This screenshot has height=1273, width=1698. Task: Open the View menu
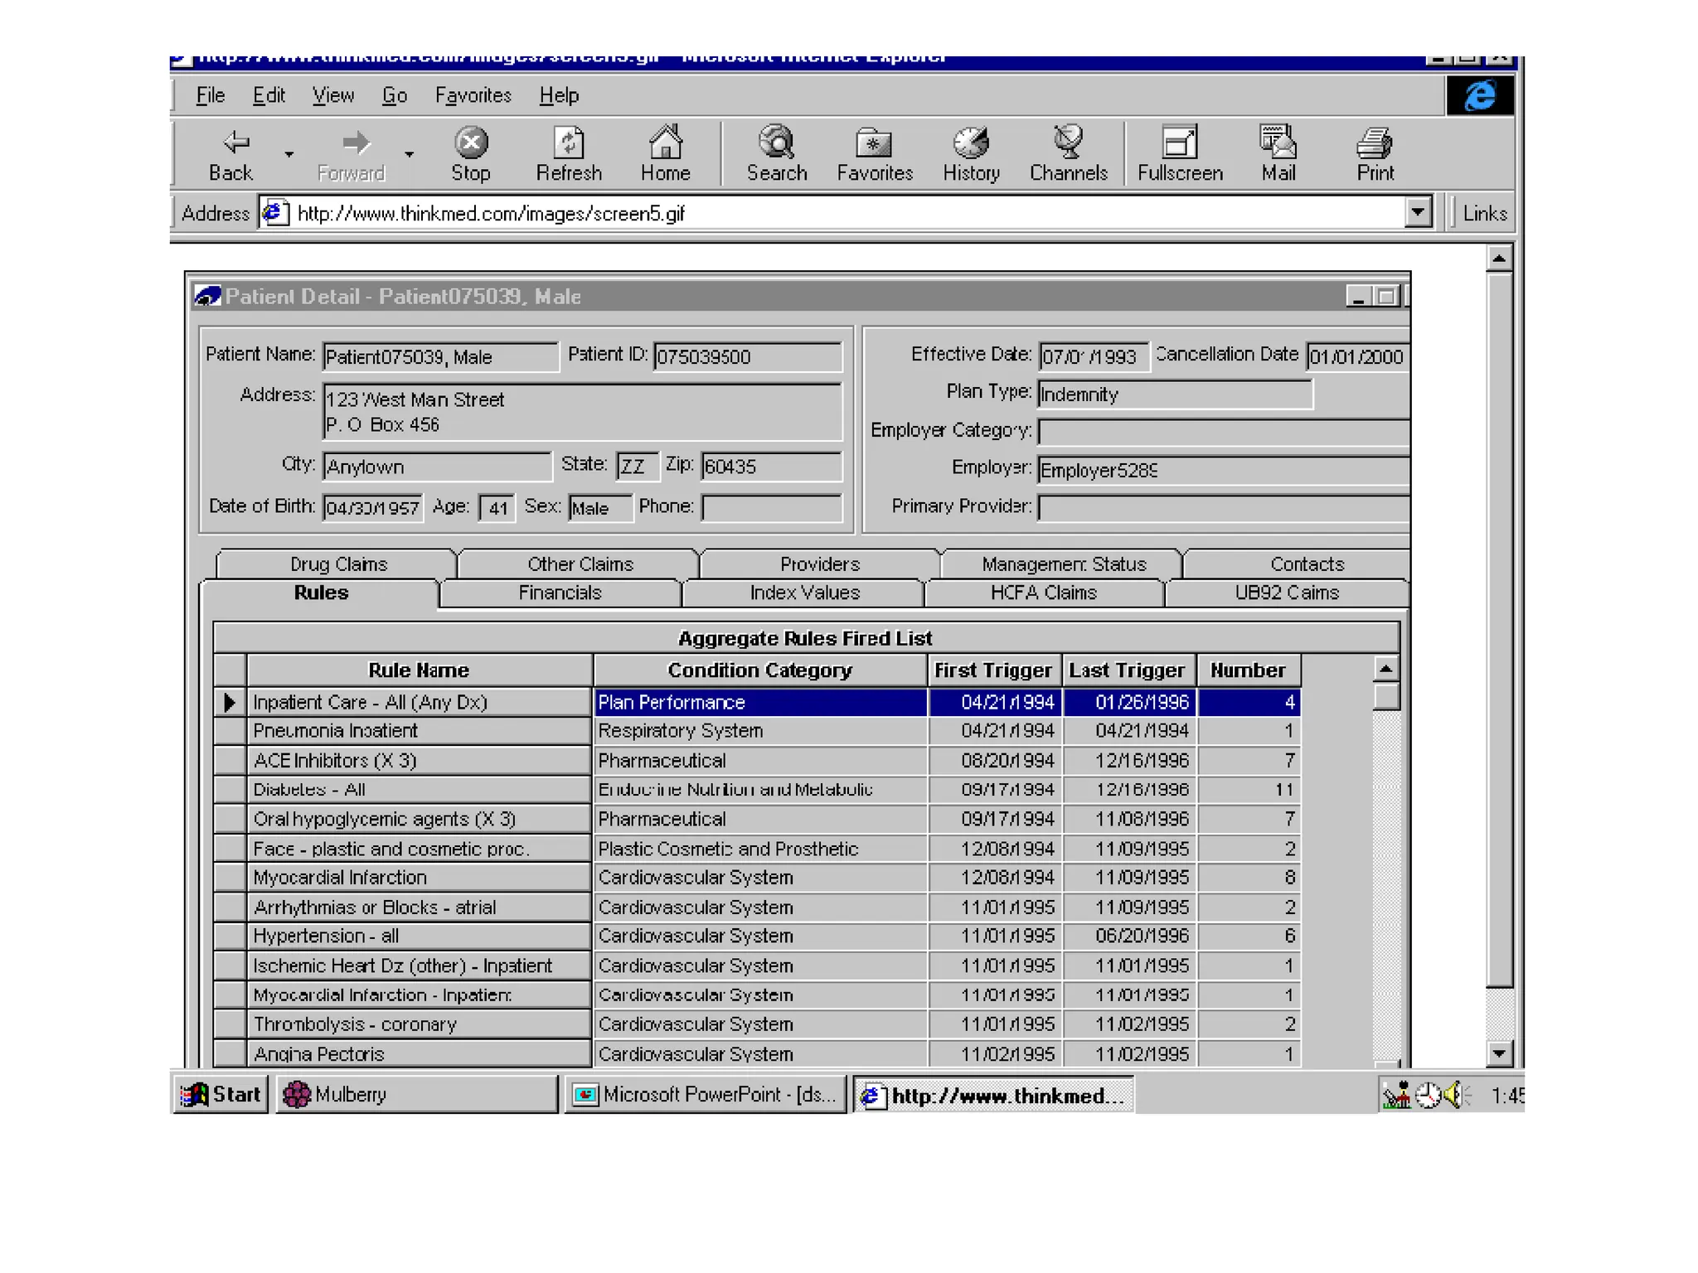(x=332, y=95)
